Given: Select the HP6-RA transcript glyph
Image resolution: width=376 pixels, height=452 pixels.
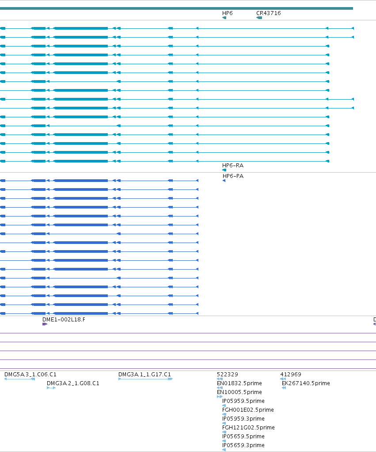Looking at the screenshot, I should pos(224,170).
